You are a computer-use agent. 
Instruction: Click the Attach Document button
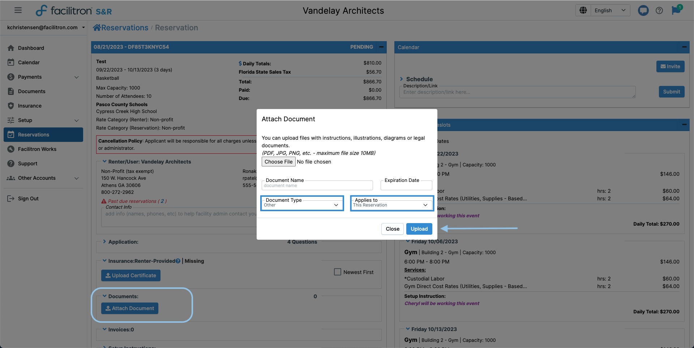pos(130,308)
